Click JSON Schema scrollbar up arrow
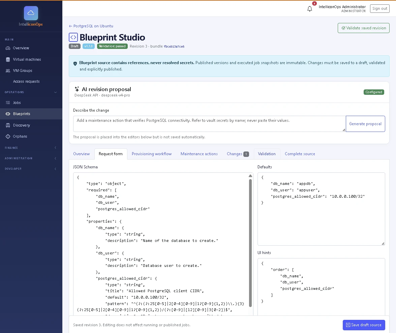This screenshot has height=333, width=396. [x=250, y=176]
